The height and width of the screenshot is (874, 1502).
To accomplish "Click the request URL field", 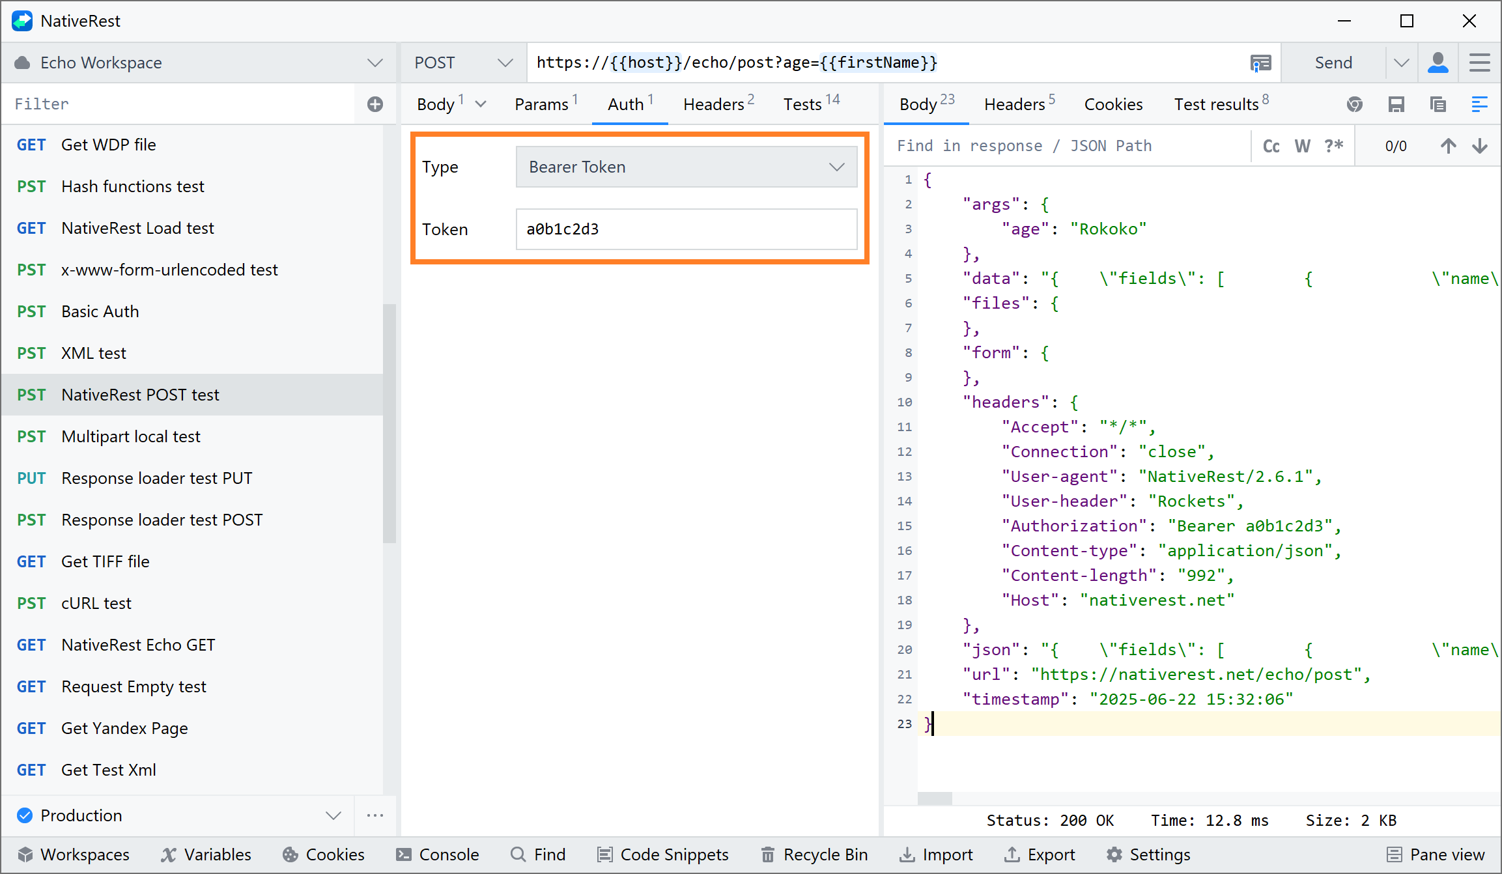I will (886, 63).
